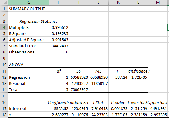Click the P-value header cell
Image resolution: width=169 pixels, height=118 pixels.
118,102
